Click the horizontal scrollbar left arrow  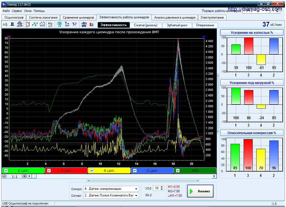point(29,176)
